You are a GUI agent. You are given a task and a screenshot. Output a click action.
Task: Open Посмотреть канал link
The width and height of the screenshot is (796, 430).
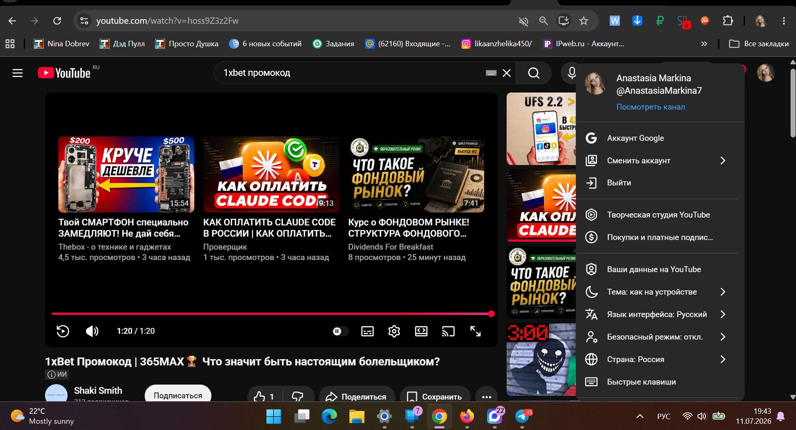pyautogui.click(x=650, y=107)
